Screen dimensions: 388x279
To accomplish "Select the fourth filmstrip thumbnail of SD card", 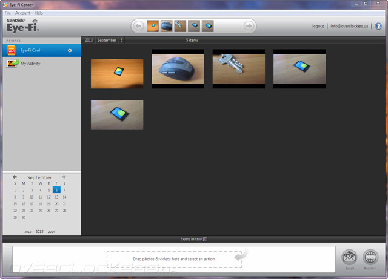I will pos(194,26).
